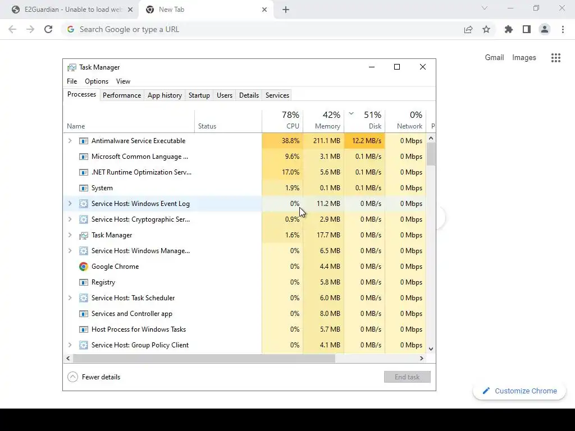Close the E2Guardian tab
The height and width of the screenshot is (431, 575).
pos(130,10)
